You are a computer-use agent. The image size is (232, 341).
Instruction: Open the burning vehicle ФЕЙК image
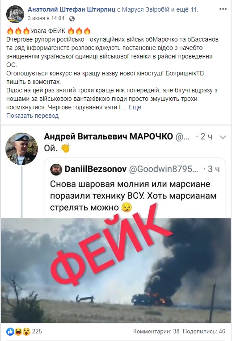pyautogui.click(x=116, y=270)
